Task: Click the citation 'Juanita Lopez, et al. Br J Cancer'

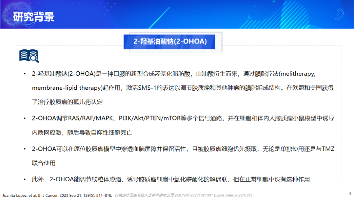Action: 57,195
